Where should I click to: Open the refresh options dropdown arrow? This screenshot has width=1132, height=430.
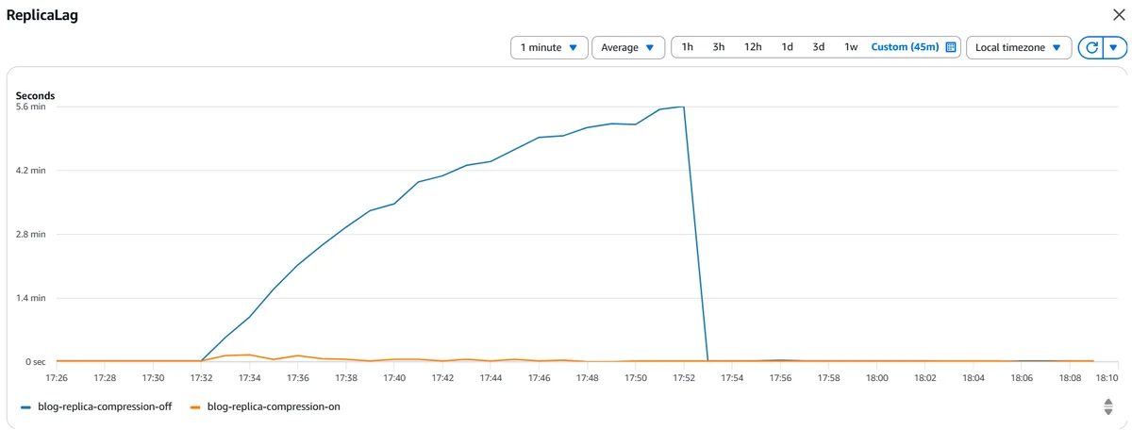(1116, 47)
